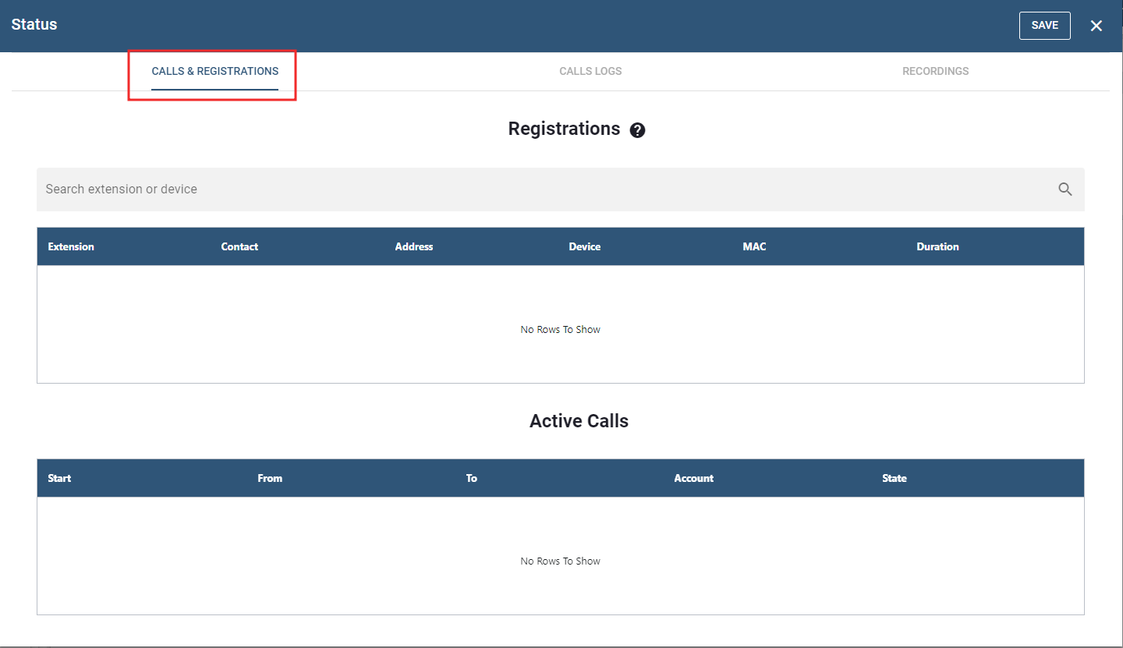Sort registrations by Duration column
1123x648 pixels.
pos(937,246)
